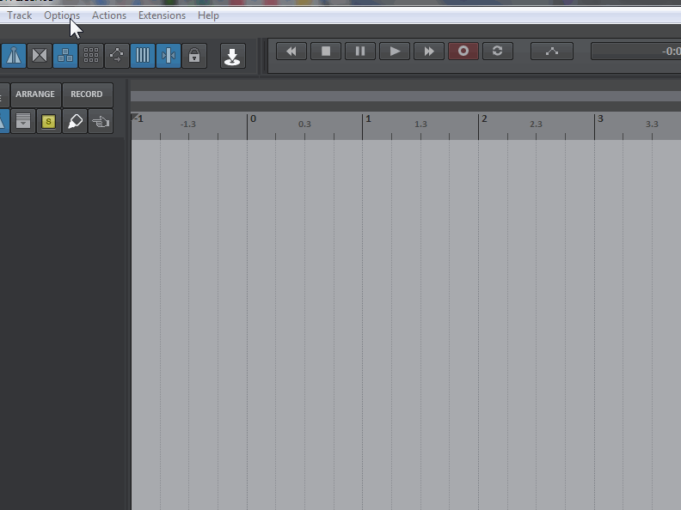Click the list with down-arrow icon
This screenshot has height=510, width=681.
tap(23, 121)
